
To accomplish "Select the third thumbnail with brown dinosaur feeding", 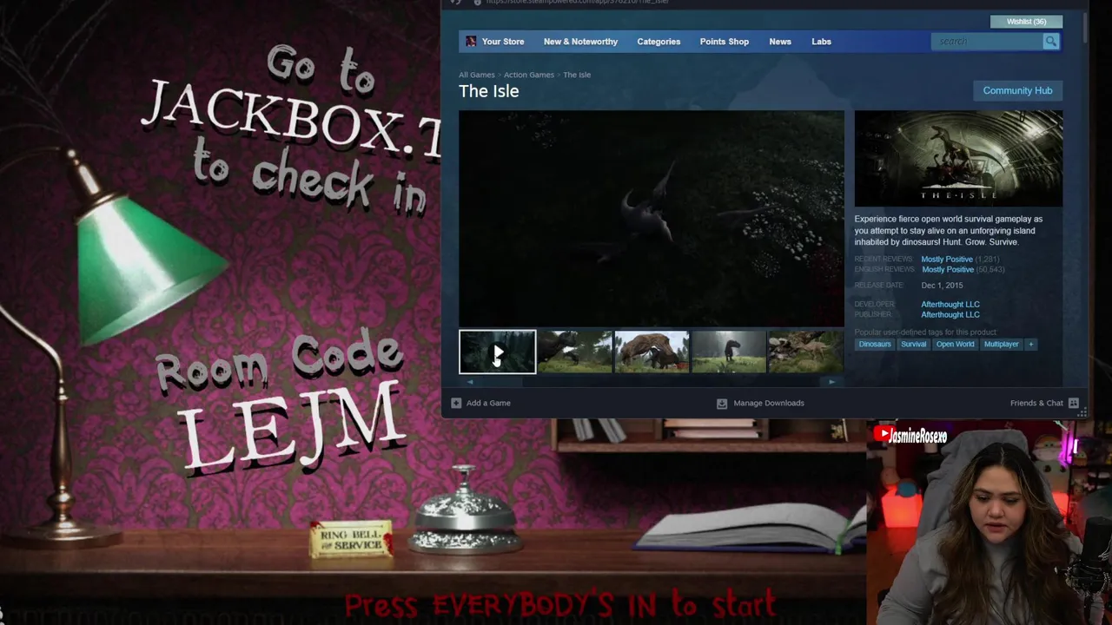I will click(x=652, y=352).
